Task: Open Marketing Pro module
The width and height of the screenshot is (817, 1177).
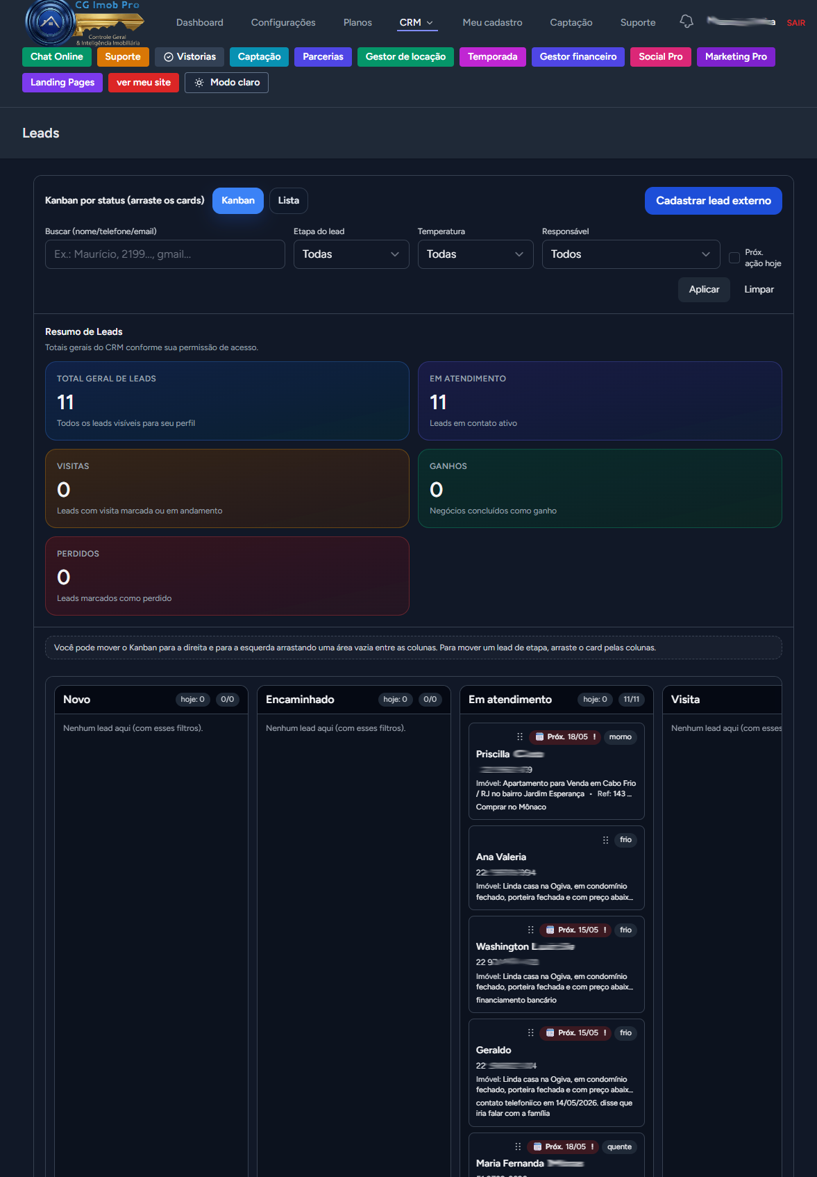Action: [736, 57]
